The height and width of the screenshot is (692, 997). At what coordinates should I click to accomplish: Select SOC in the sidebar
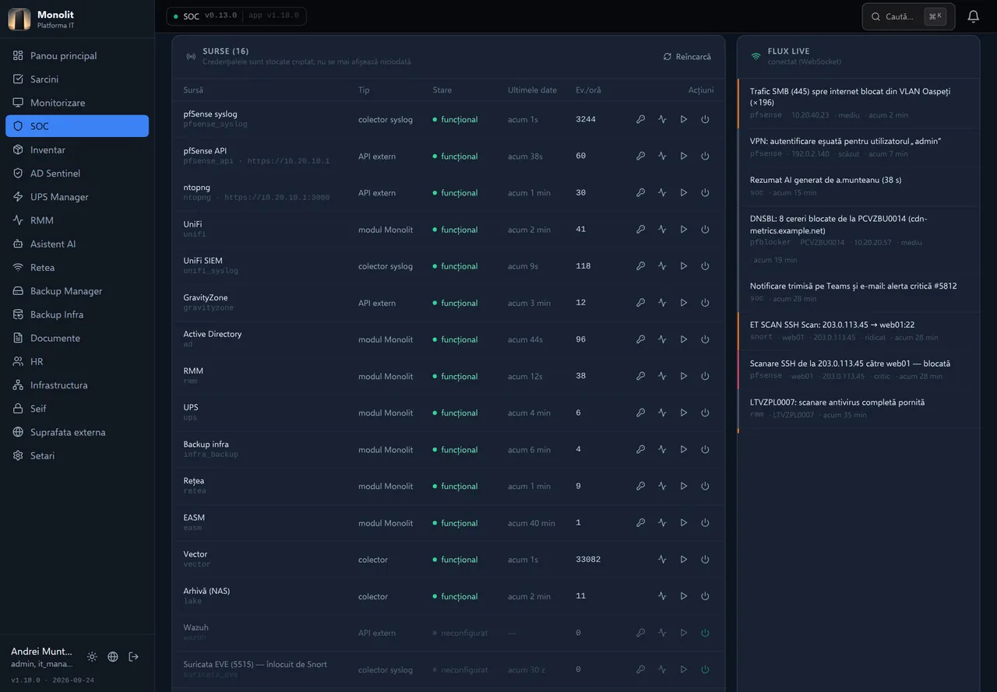pyautogui.click(x=77, y=126)
